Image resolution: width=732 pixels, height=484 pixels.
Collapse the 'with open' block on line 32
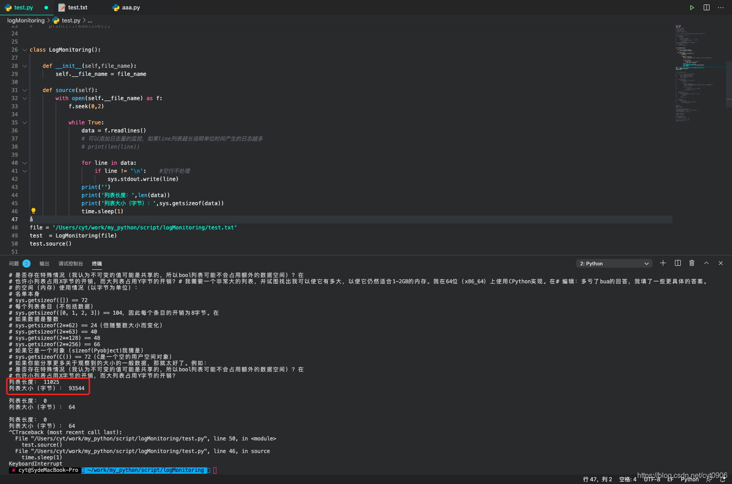click(25, 98)
